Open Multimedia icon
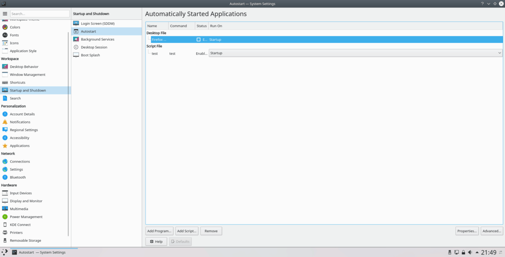 pos(5,209)
